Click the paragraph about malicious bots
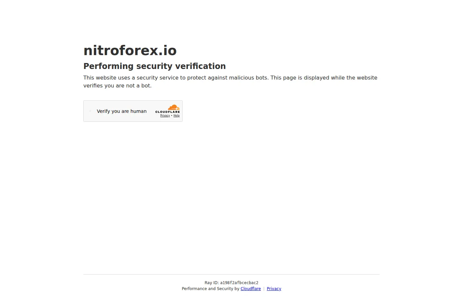This screenshot has width=463, height=297. click(230, 82)
